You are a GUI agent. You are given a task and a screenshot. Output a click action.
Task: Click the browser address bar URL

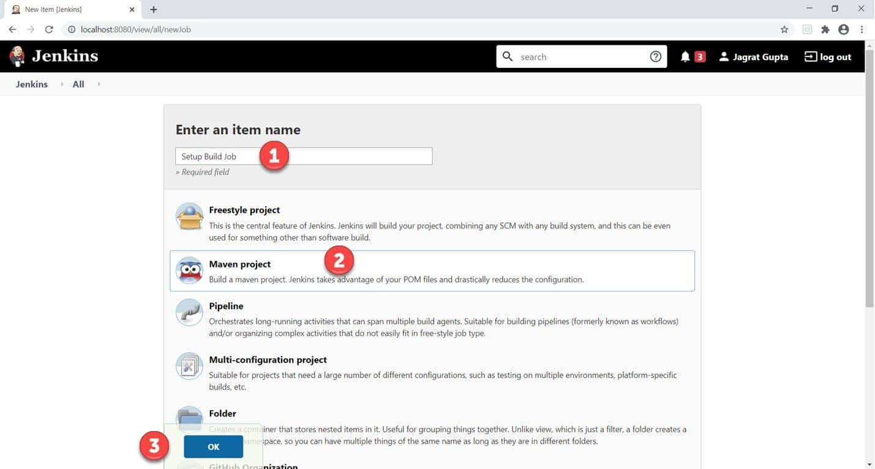coord(136,29)
